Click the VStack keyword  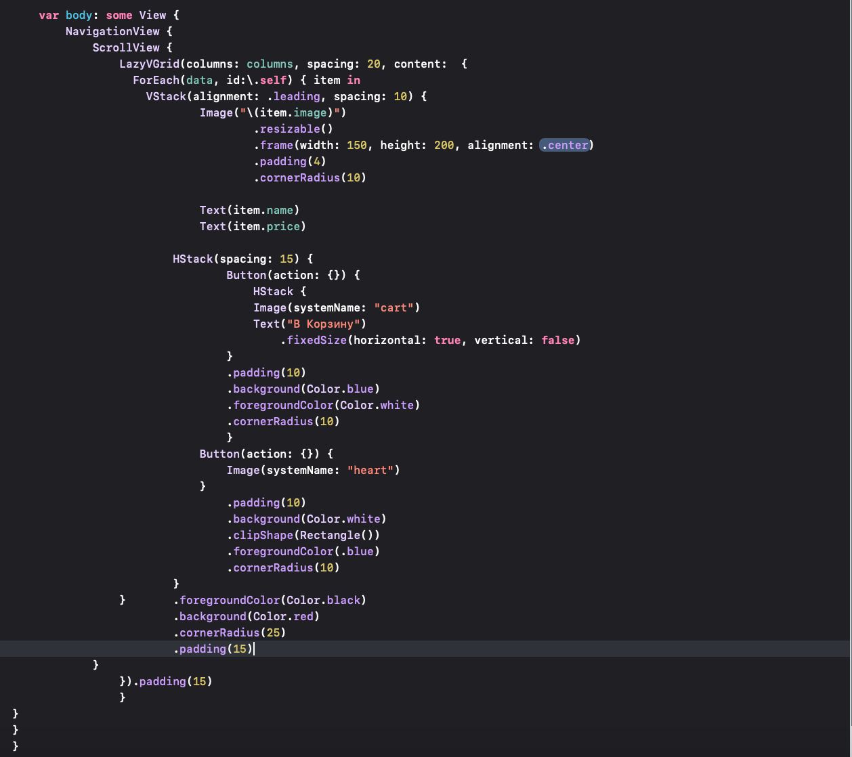pyautogui.click(x=166, y=96)
